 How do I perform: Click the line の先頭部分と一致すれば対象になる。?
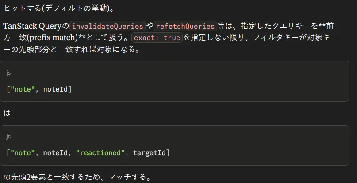click(x=72, y=49)
